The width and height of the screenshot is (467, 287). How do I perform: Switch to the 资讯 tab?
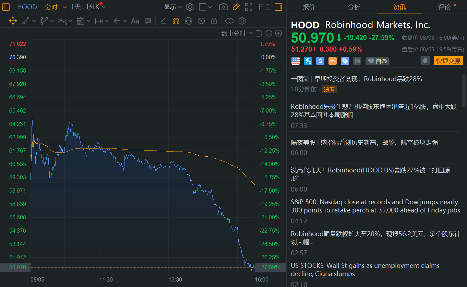(x=399, y=7)
